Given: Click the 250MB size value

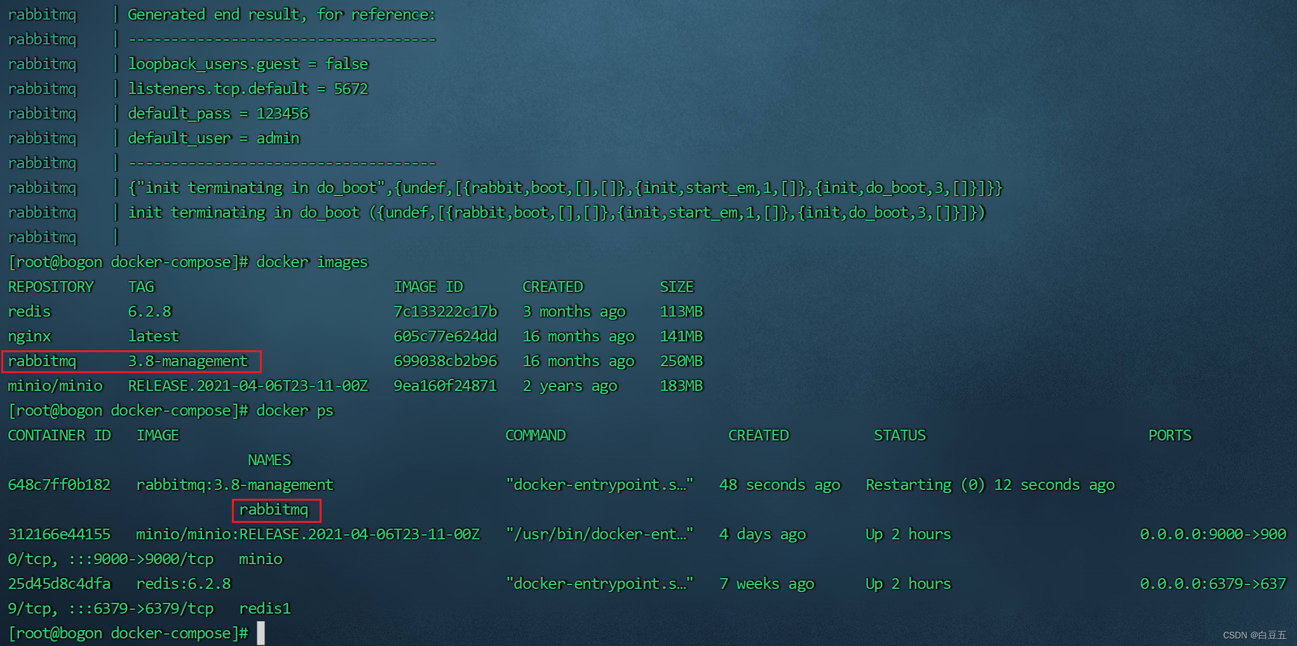Looking at the screenshot, I should (681, 361).
